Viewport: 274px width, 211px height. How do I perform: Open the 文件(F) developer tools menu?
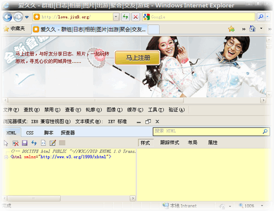(x=11, y=110)
